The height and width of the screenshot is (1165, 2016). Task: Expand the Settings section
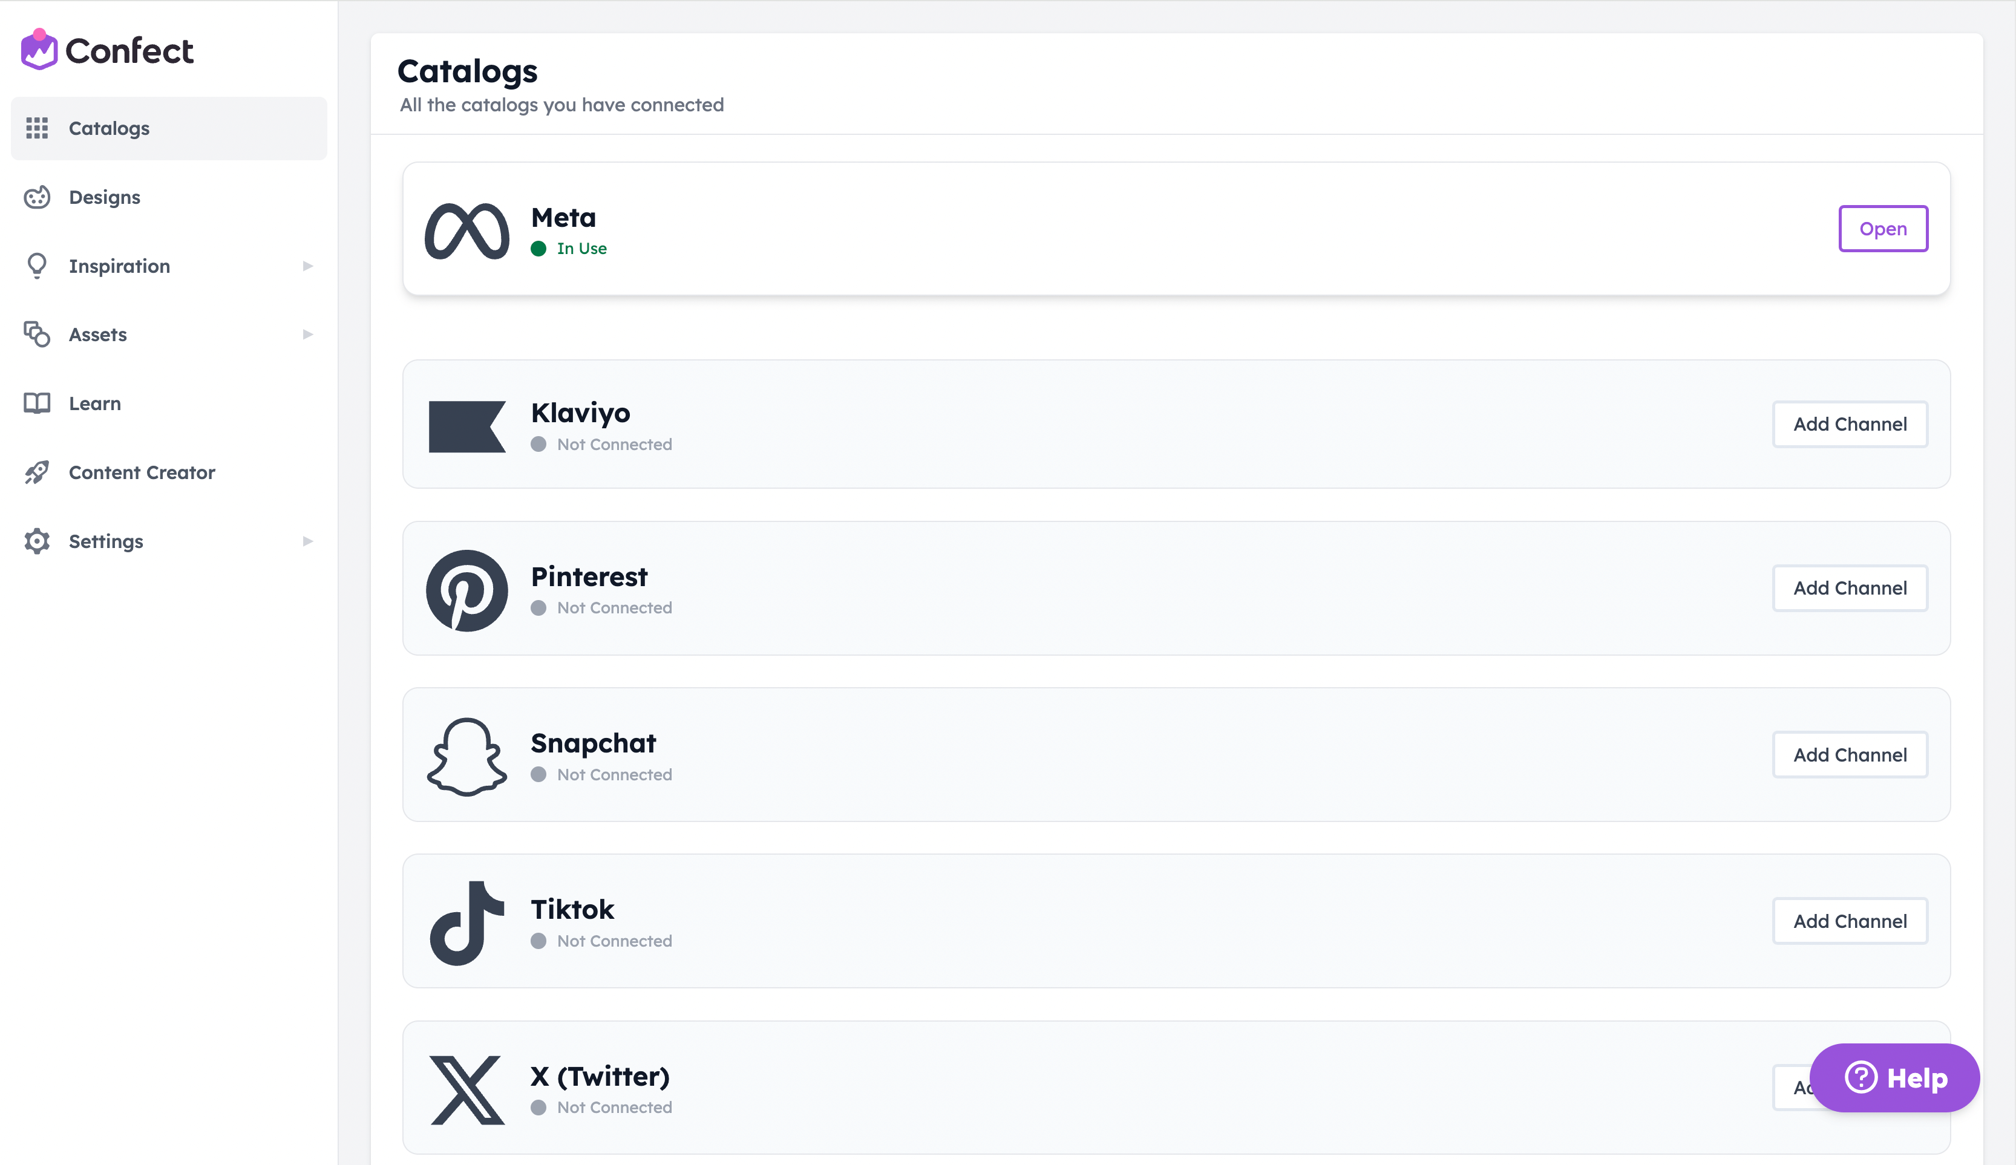tap(308, 541)
